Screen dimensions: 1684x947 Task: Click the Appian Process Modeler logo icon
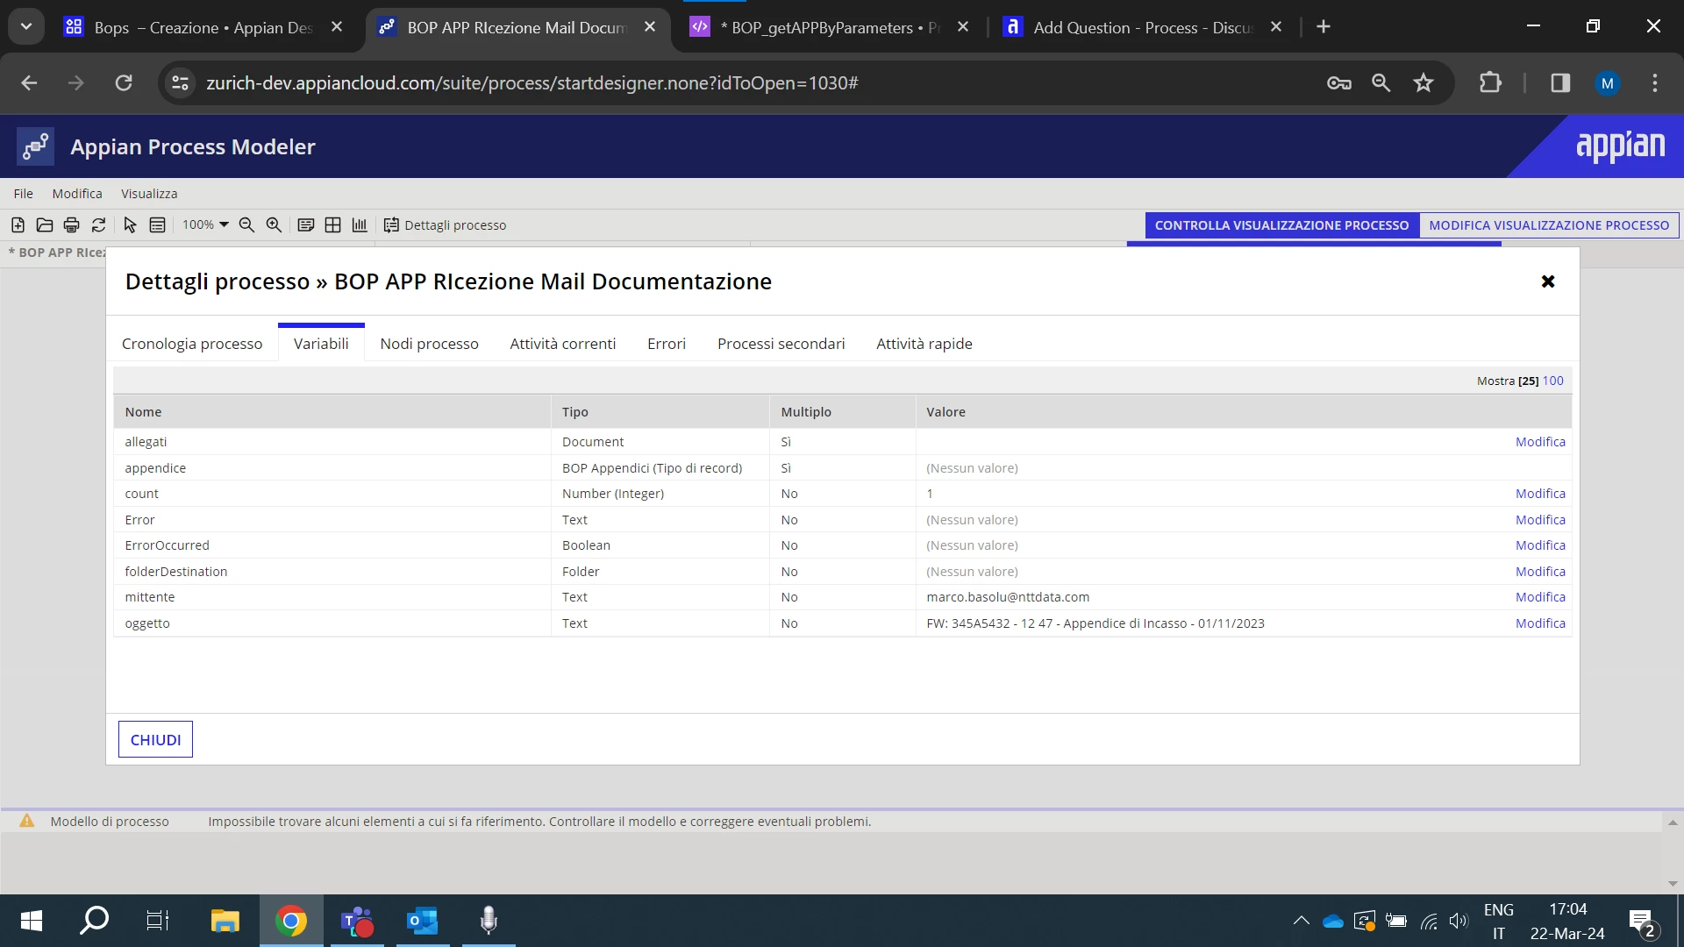[x=35, y=146]
